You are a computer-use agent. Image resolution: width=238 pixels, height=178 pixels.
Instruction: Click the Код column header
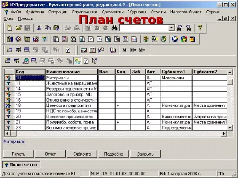tap(30, 72)
